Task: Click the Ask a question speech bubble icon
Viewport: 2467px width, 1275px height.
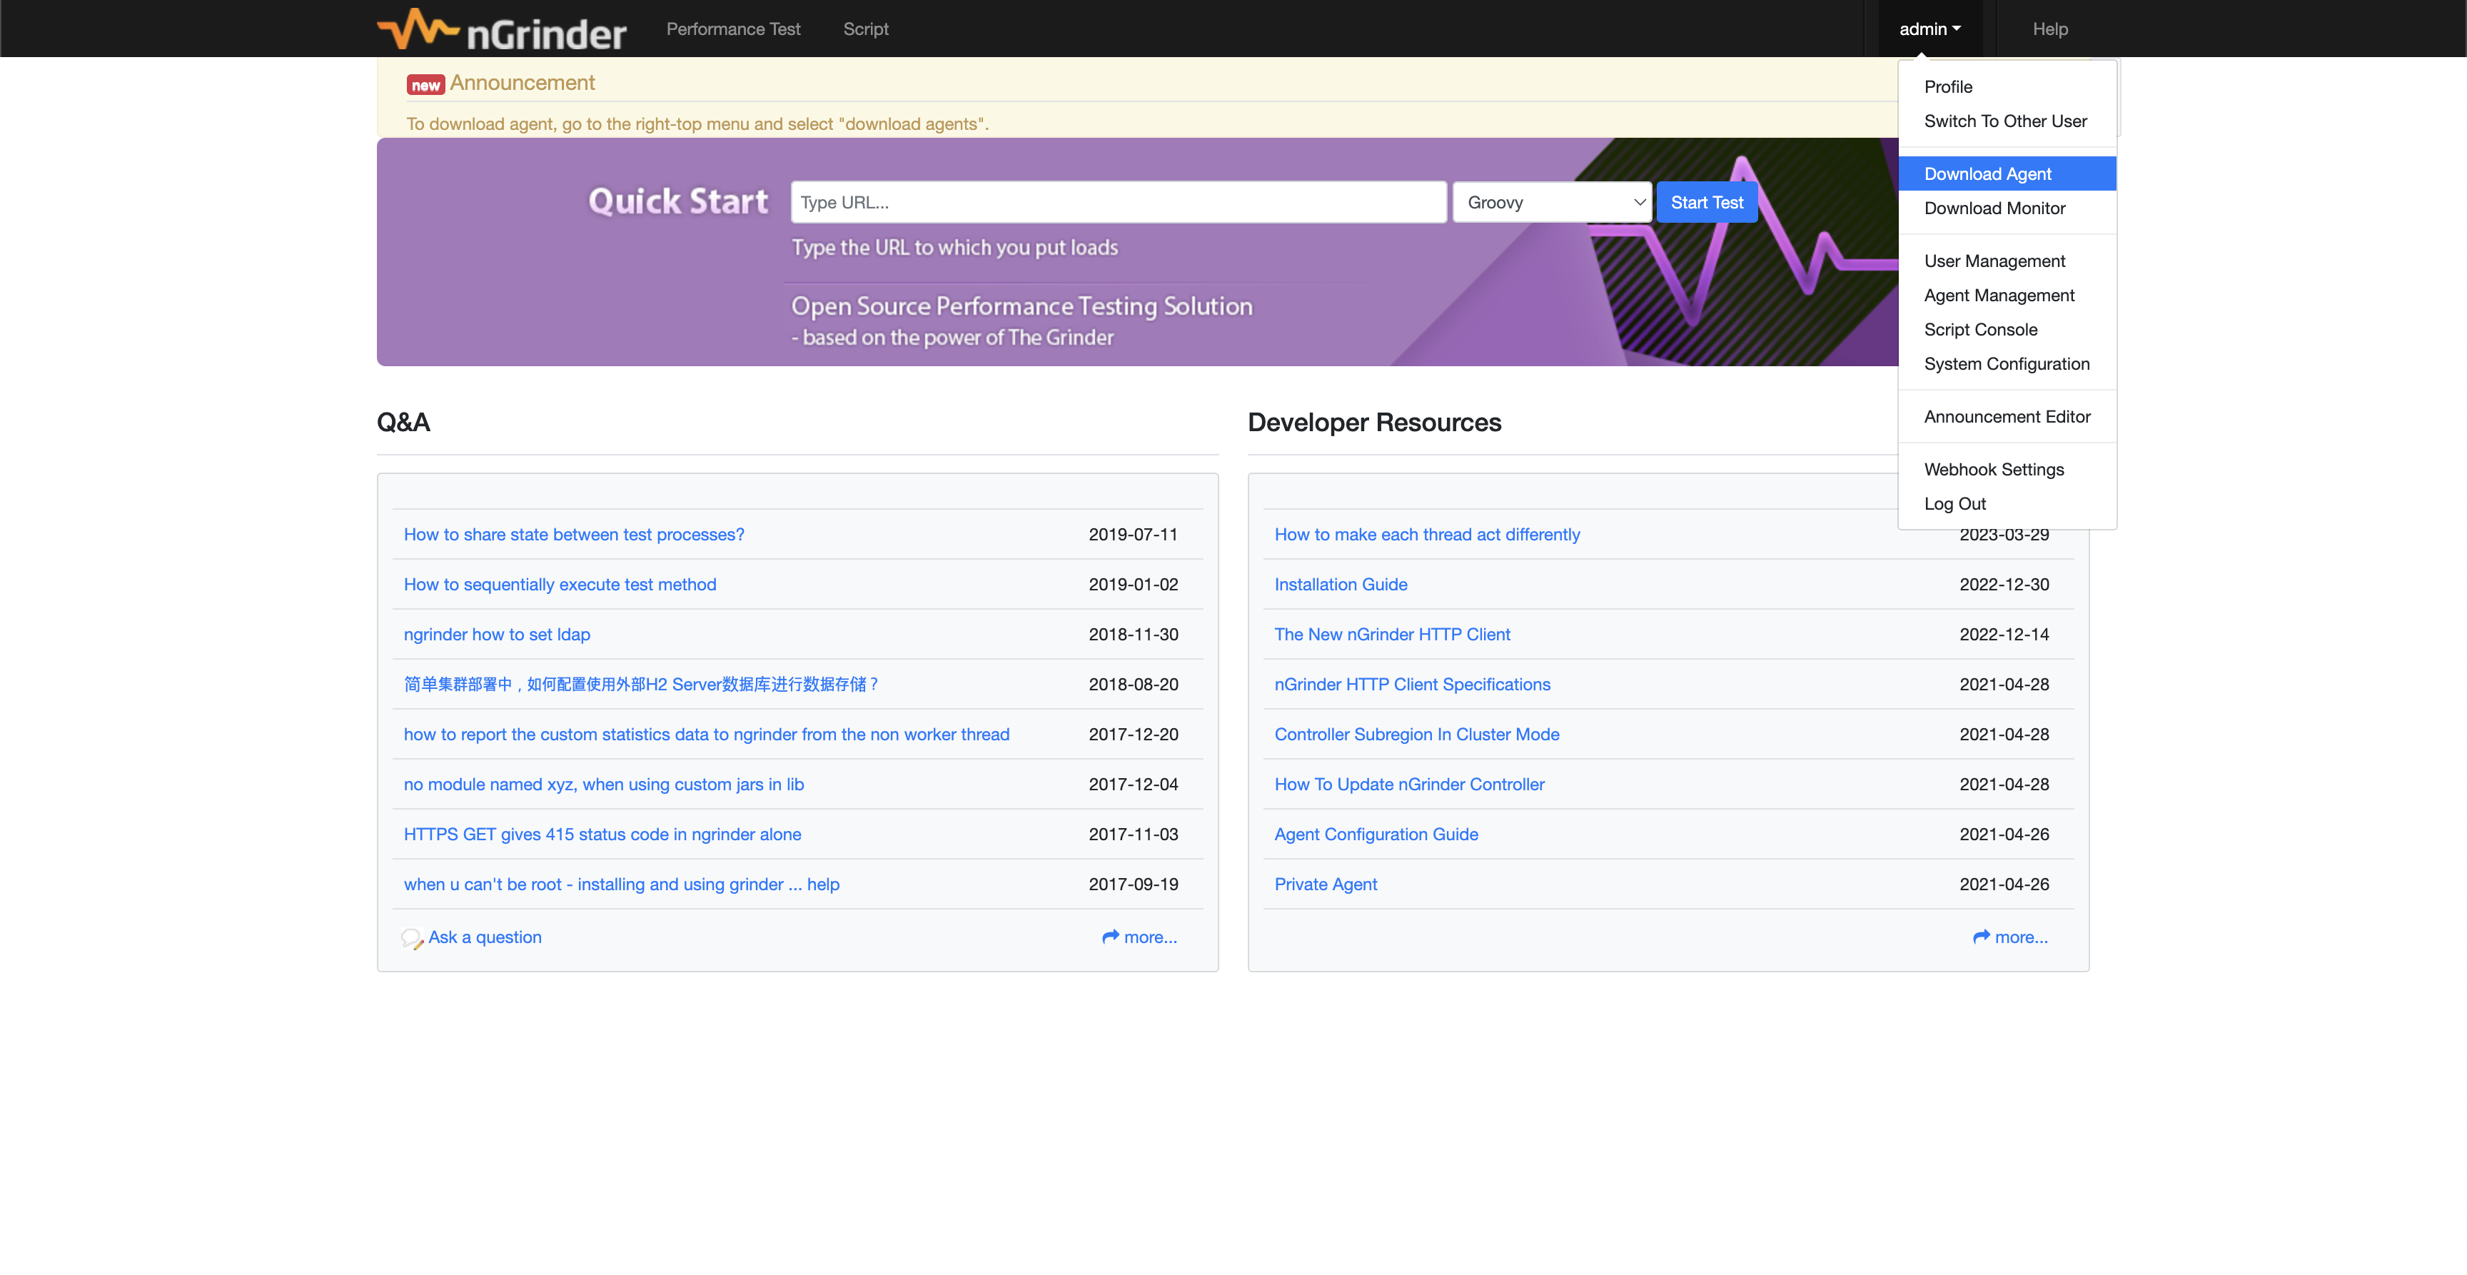Action: click(411, 938)
